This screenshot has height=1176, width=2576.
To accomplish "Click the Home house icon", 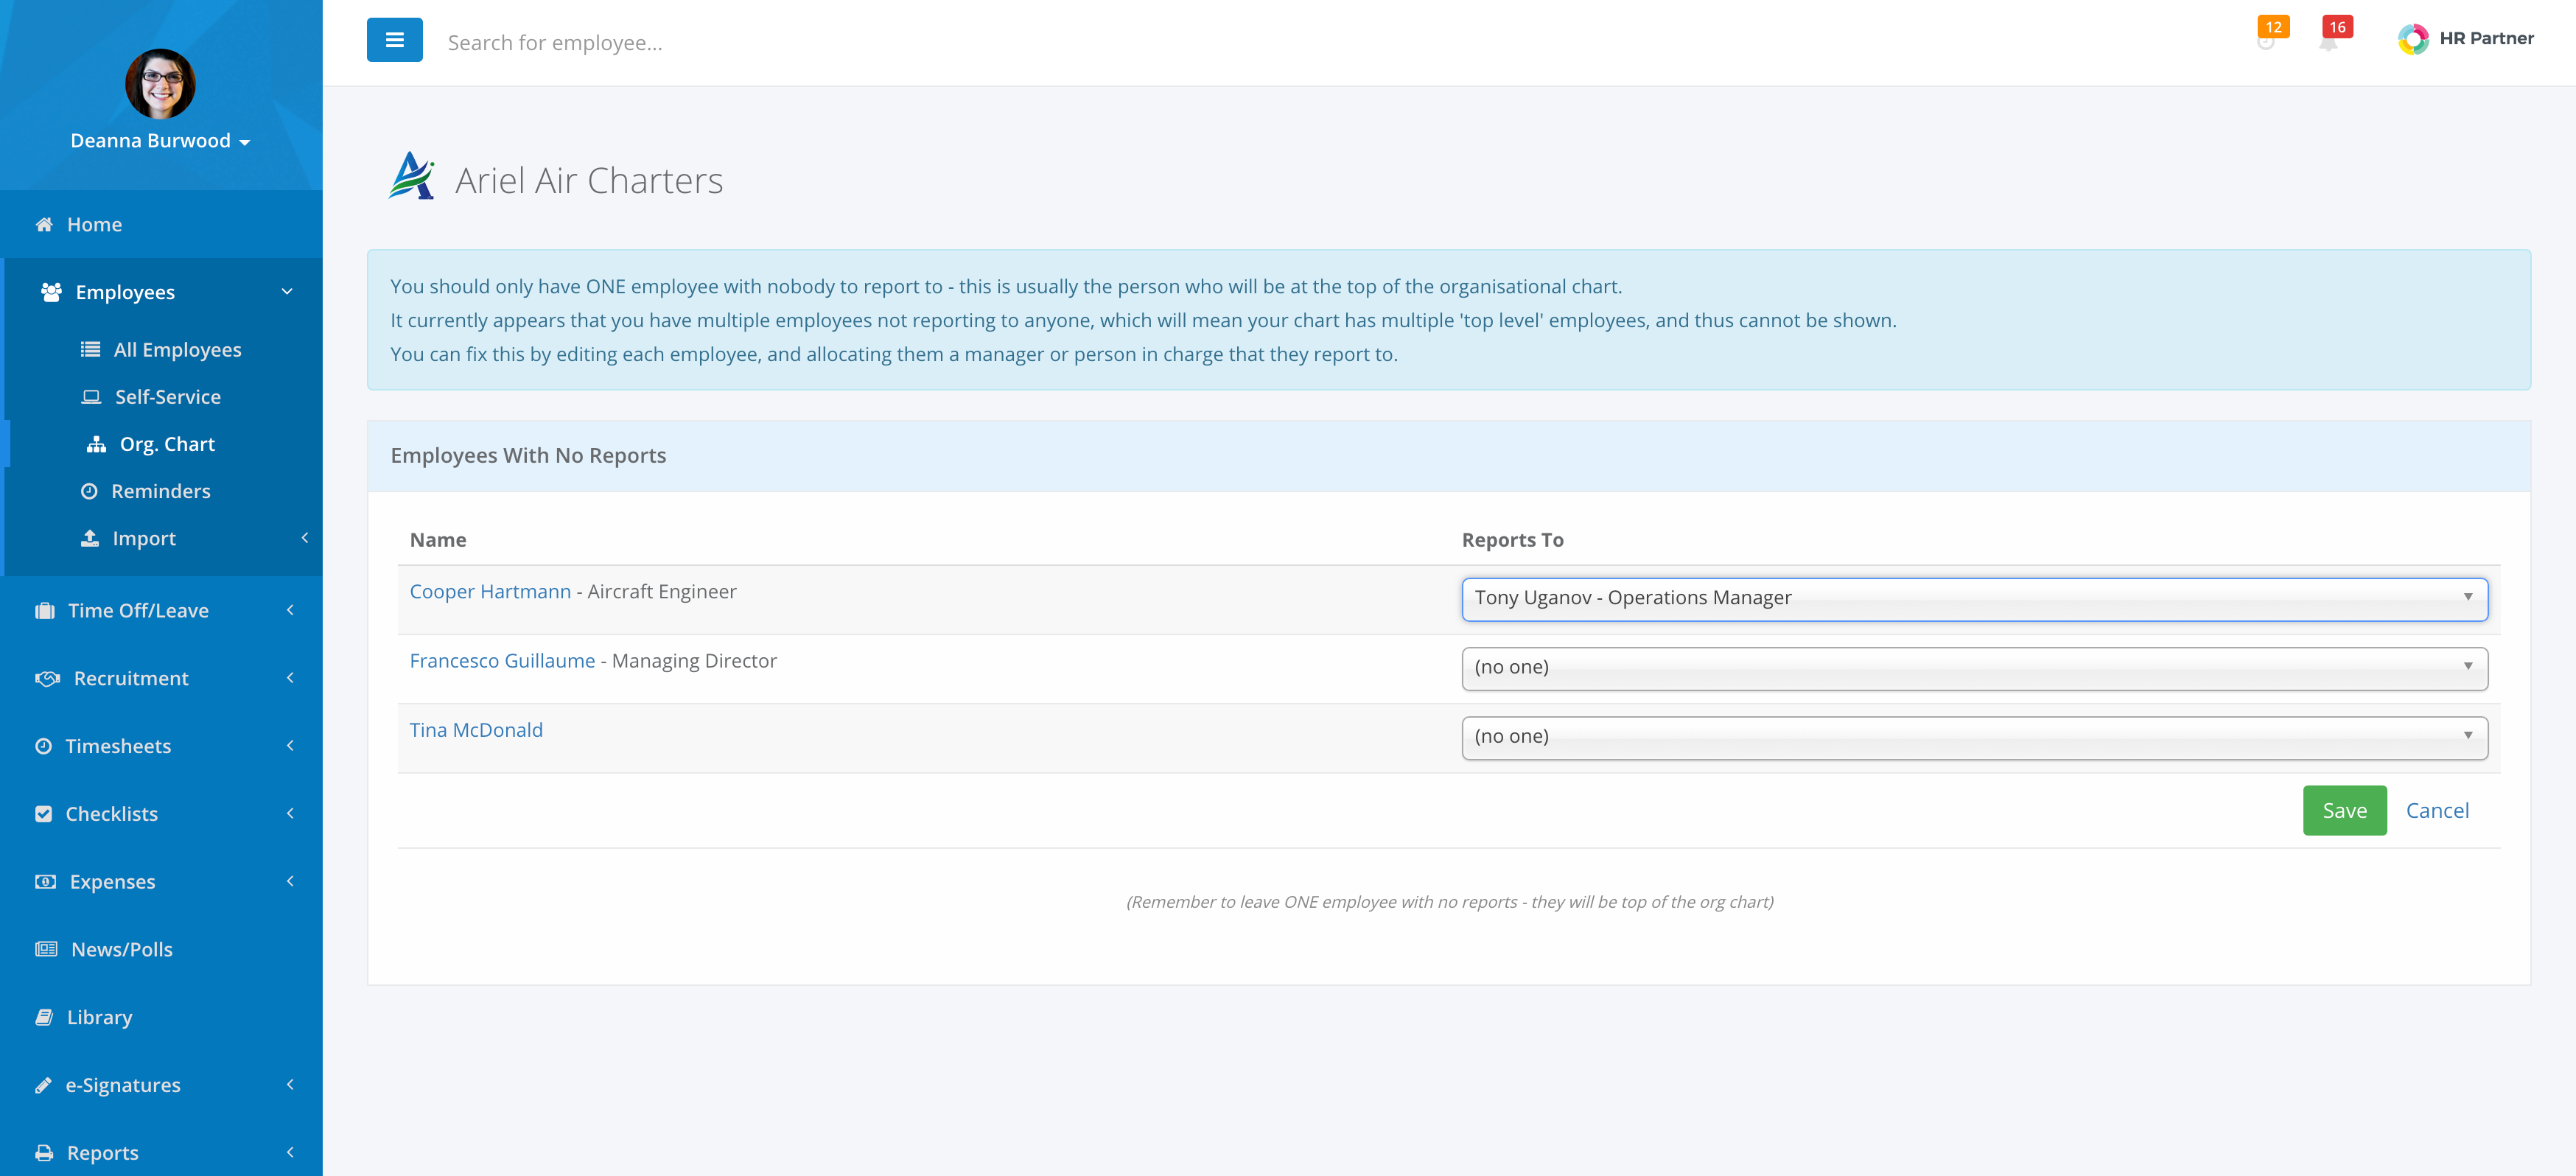I will coord(44,224).
